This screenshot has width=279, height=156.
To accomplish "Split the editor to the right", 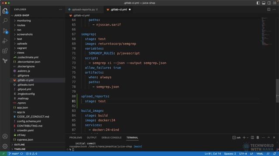I will 269,10.
